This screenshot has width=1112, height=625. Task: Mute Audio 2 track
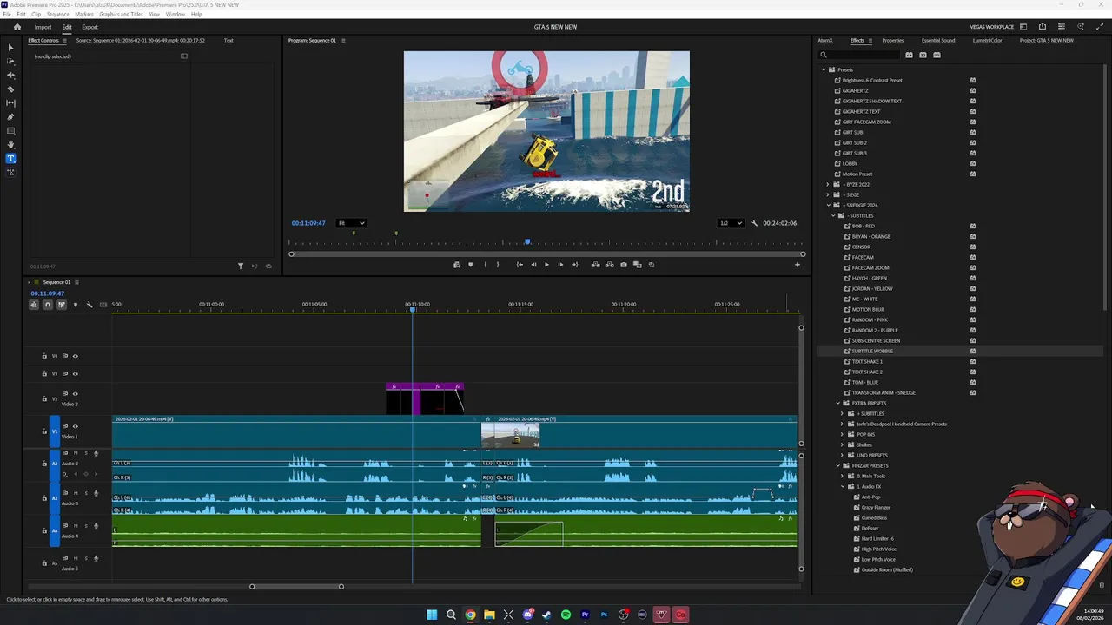point(76,453)
